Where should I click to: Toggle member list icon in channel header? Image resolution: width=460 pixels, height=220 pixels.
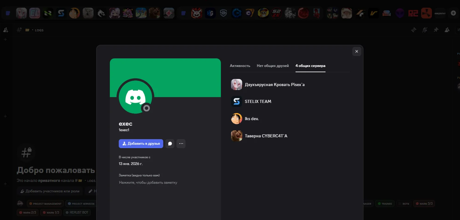tap(447, 30)
